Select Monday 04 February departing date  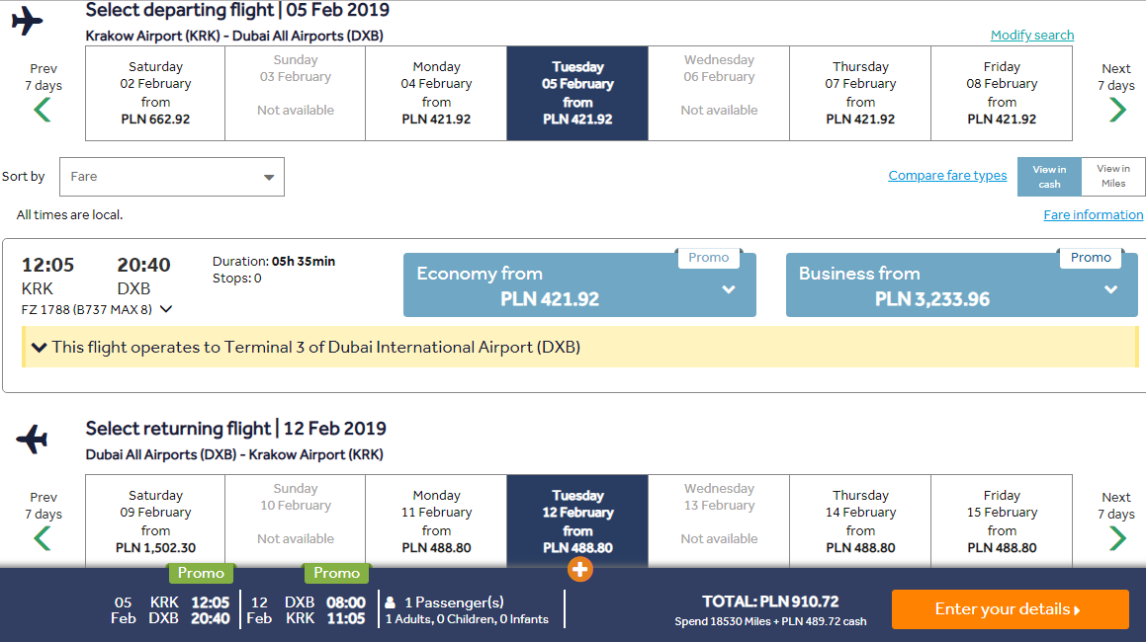(x=436, y=94)
